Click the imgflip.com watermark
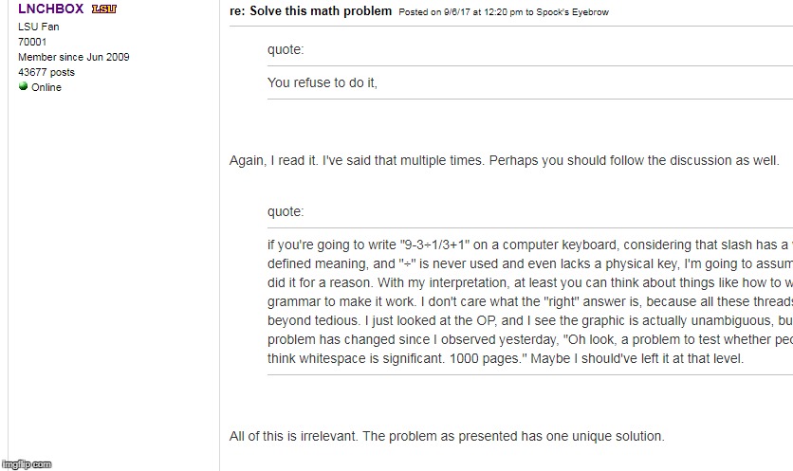 (27, 464)
